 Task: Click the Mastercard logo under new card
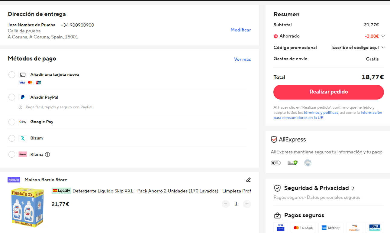click(30, 83)
